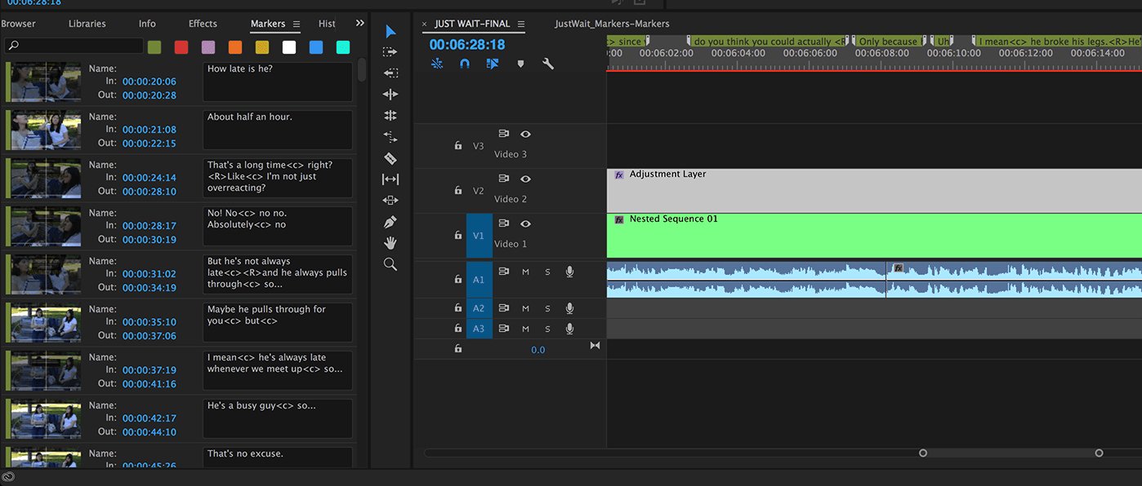Toggle insert sequences as nests button

pyautogui.click(x=437, y=64)
